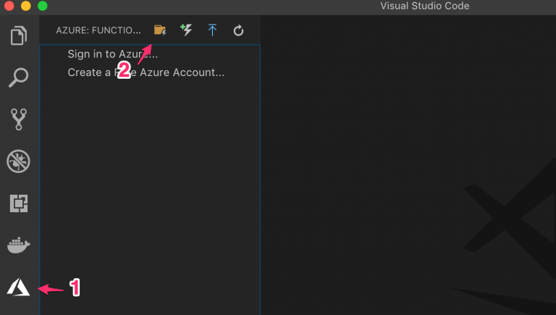
Task: Open the Extensions view
Action: [18, 203]
